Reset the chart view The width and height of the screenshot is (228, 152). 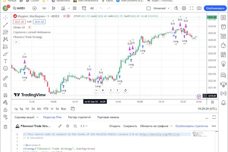(125, 90)
